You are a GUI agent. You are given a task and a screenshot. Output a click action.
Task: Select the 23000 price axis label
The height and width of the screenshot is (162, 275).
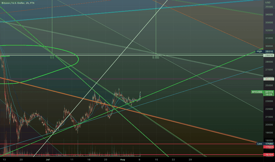pyautogui.click(x=269, y=101)
